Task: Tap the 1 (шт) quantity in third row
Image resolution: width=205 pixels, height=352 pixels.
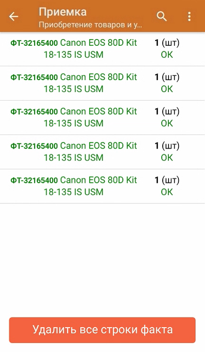Action: click(x=167, y=111)
